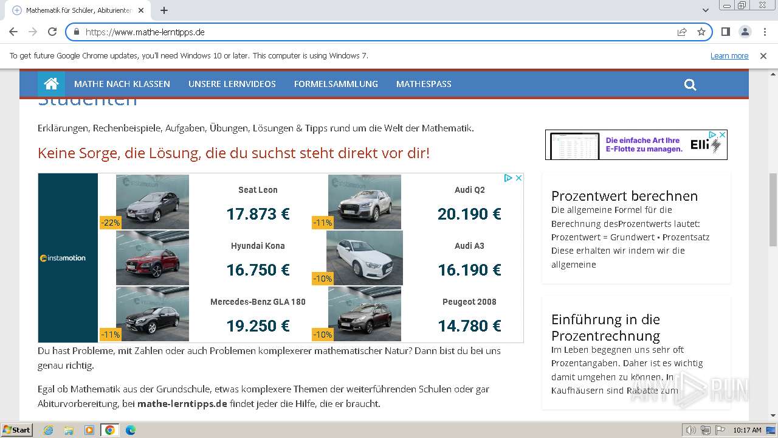778x438 pixels.
Task: Reload the current page
Action: 52,32
